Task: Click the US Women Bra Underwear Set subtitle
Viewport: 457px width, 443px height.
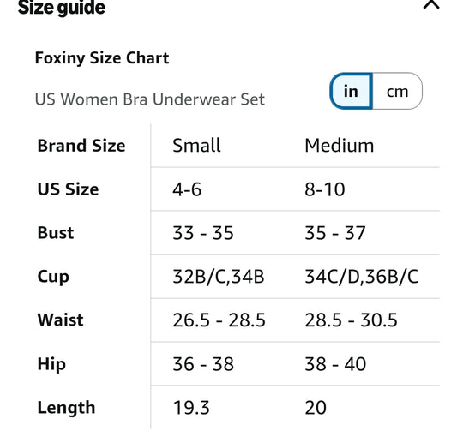Action: pyautogui.click(x=150, y=99)
